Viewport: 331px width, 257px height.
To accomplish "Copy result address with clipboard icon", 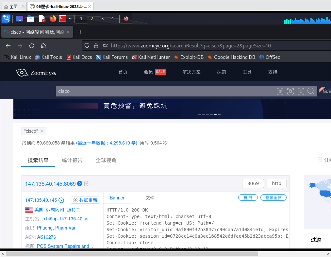I will [x=86, y=183].
